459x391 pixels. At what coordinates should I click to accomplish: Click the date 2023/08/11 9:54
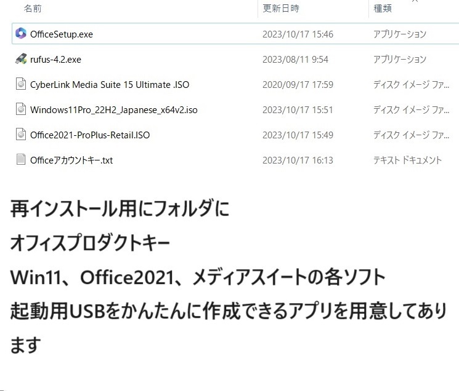coord(295,60)
